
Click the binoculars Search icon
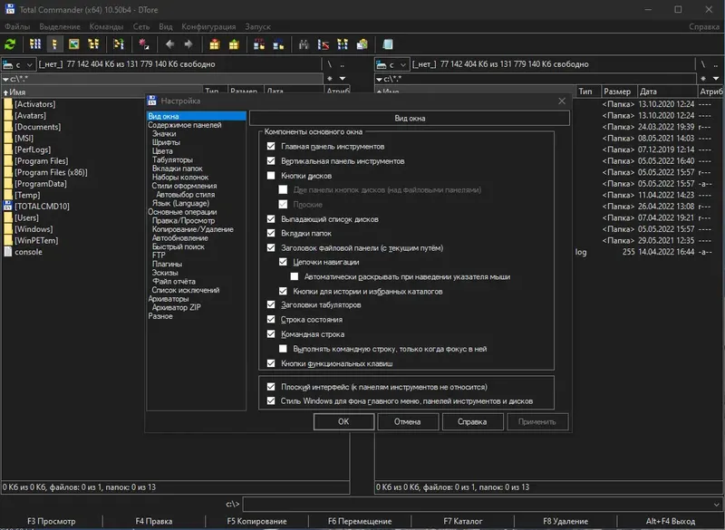click(304, 43)
